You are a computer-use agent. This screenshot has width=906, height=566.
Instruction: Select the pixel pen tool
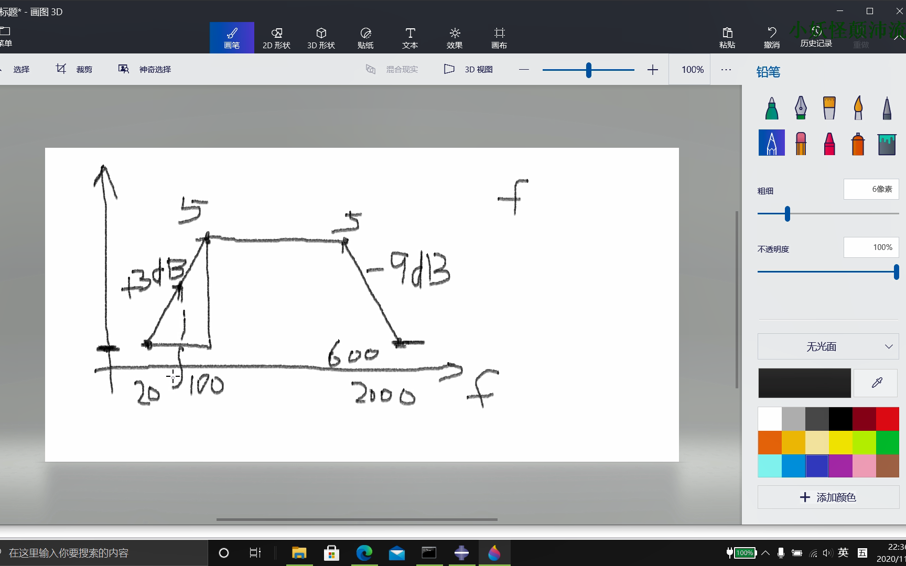coord(887,108)
